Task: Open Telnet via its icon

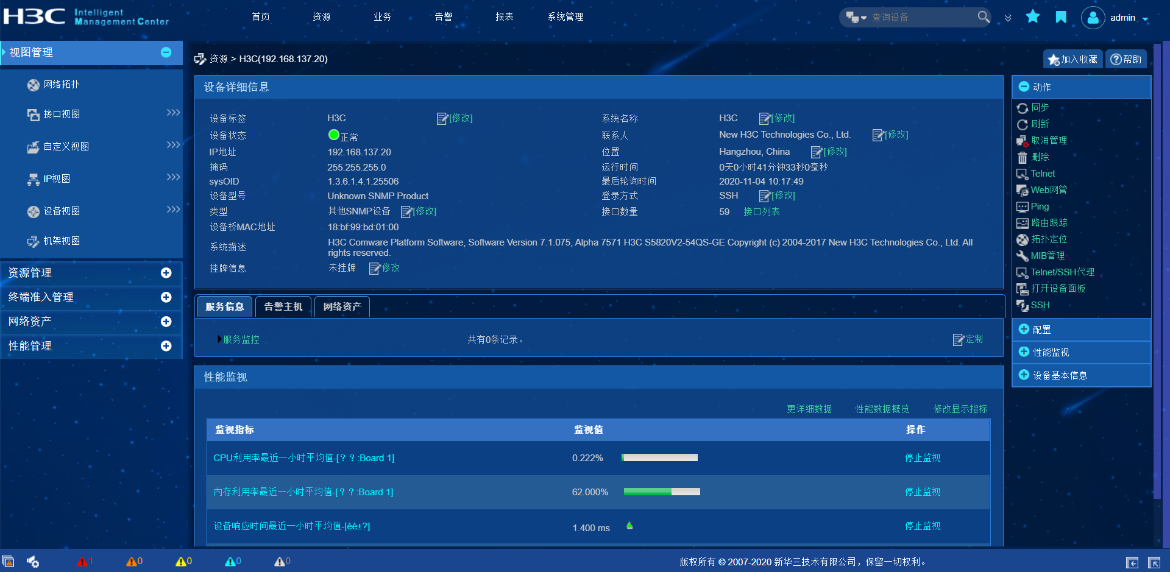Action: [1022, 174]
